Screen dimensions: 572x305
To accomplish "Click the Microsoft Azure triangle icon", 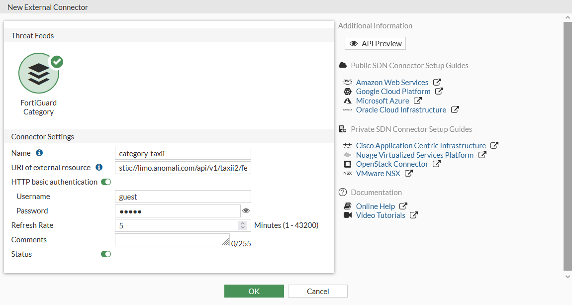I will [348, 101].
